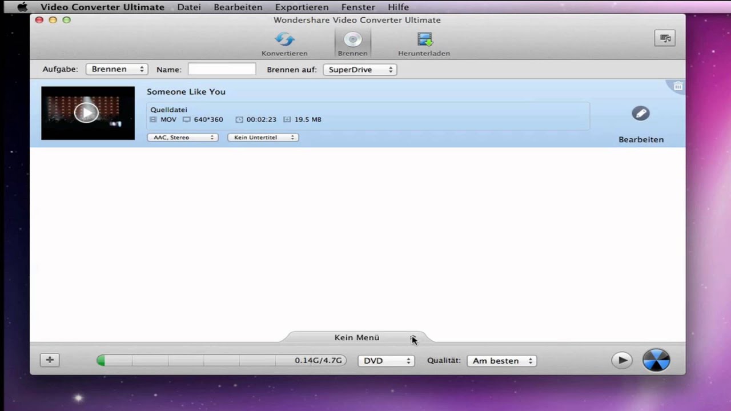The height and width of the screenshot is (411, 731).
Task: Open the DVD disc type dropdown
Action: tap(386, 361)
